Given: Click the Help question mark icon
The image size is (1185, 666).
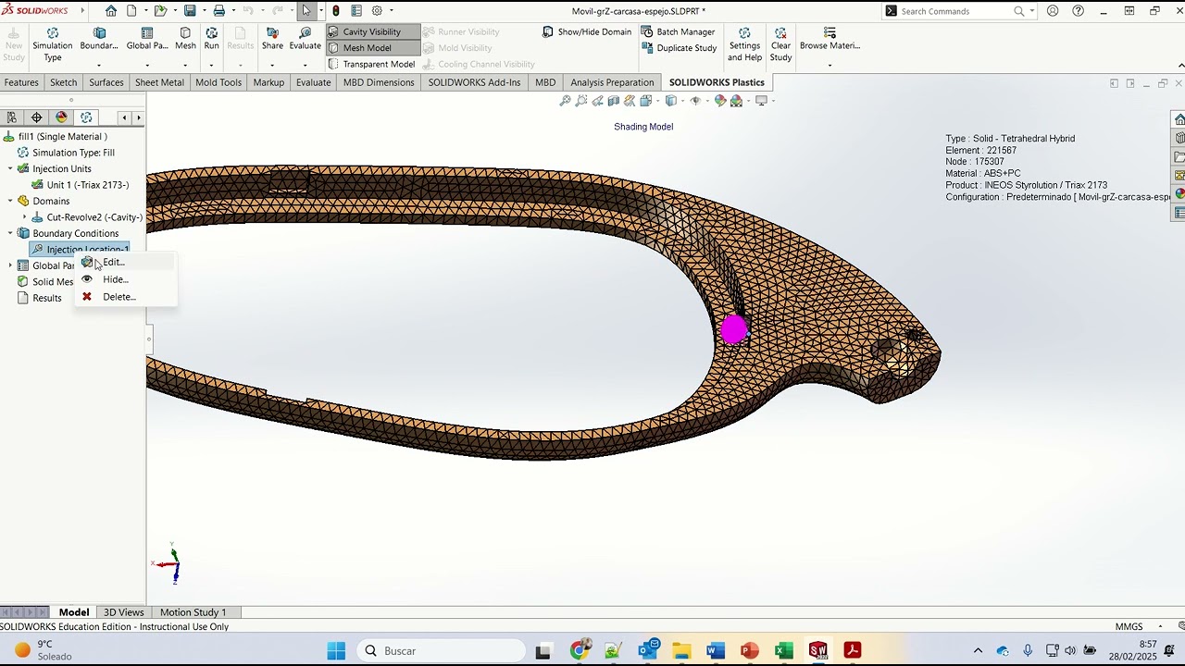Looking at the screenshot, I should [x=1078, y=11].
